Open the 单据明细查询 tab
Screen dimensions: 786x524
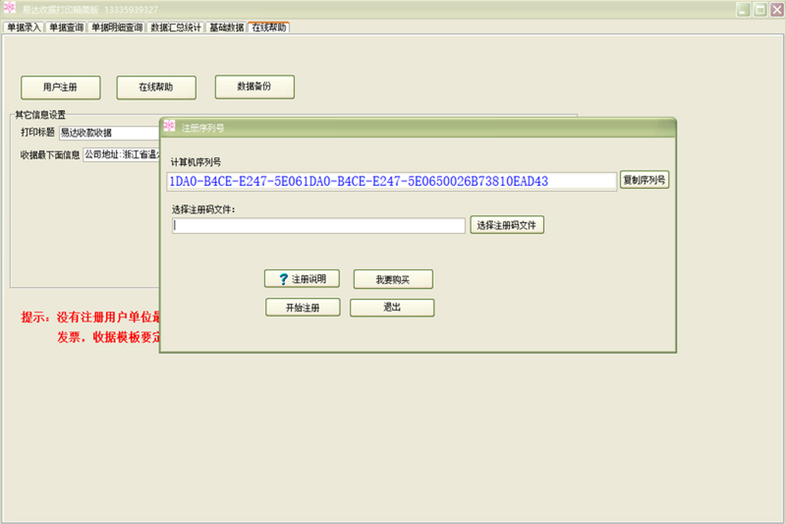click(x=117, y=28)
